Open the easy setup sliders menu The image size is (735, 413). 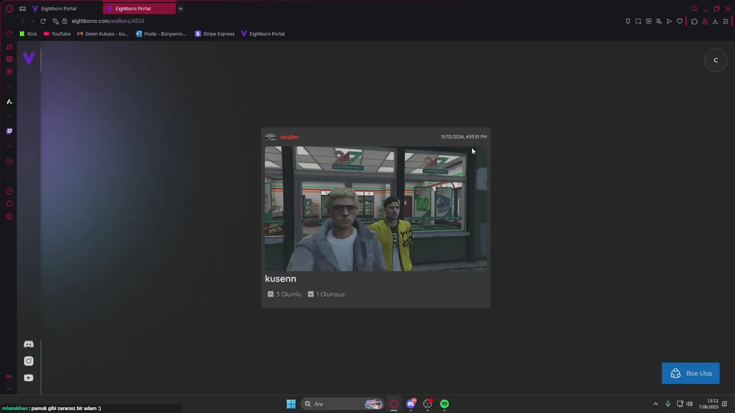point(725,21)
